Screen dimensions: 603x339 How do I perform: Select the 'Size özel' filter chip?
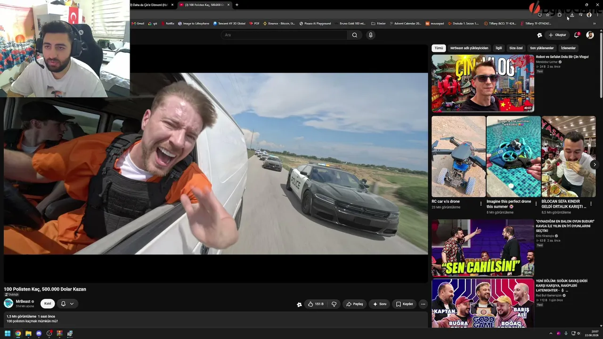[516, 48]
